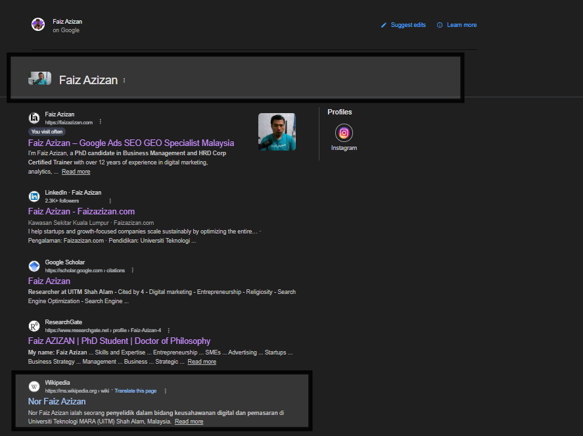Image resolution: width=583 pixels, height=436 pixels.
Task: Open the three-dot menu on the Google Scholar result
Action: point(132,270)
